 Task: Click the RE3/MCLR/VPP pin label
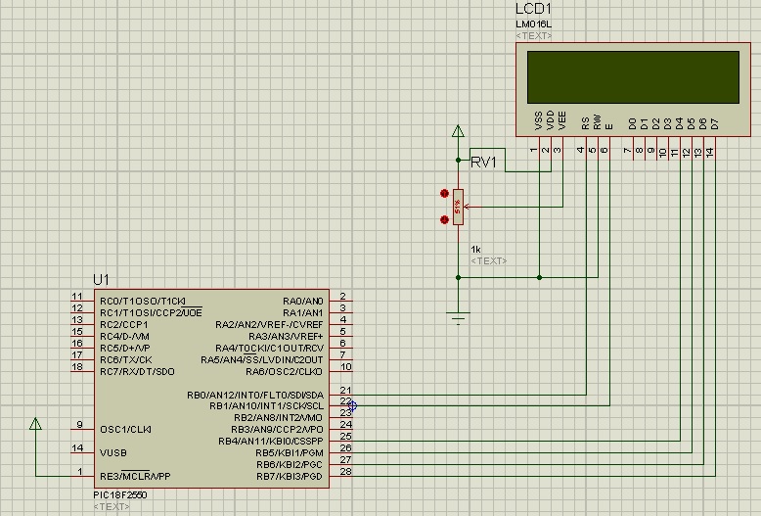[x=135, y=476]
